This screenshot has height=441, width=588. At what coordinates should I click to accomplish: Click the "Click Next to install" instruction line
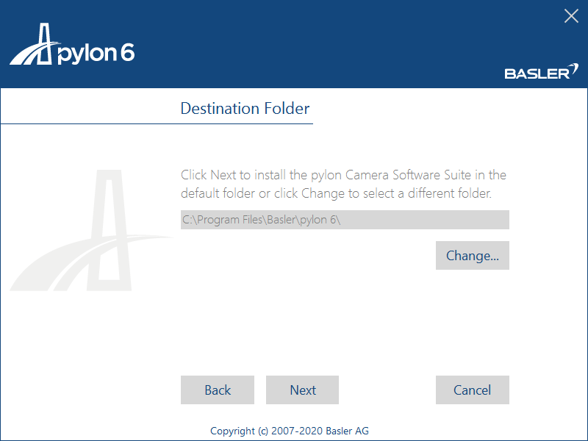tap(343, 175)
